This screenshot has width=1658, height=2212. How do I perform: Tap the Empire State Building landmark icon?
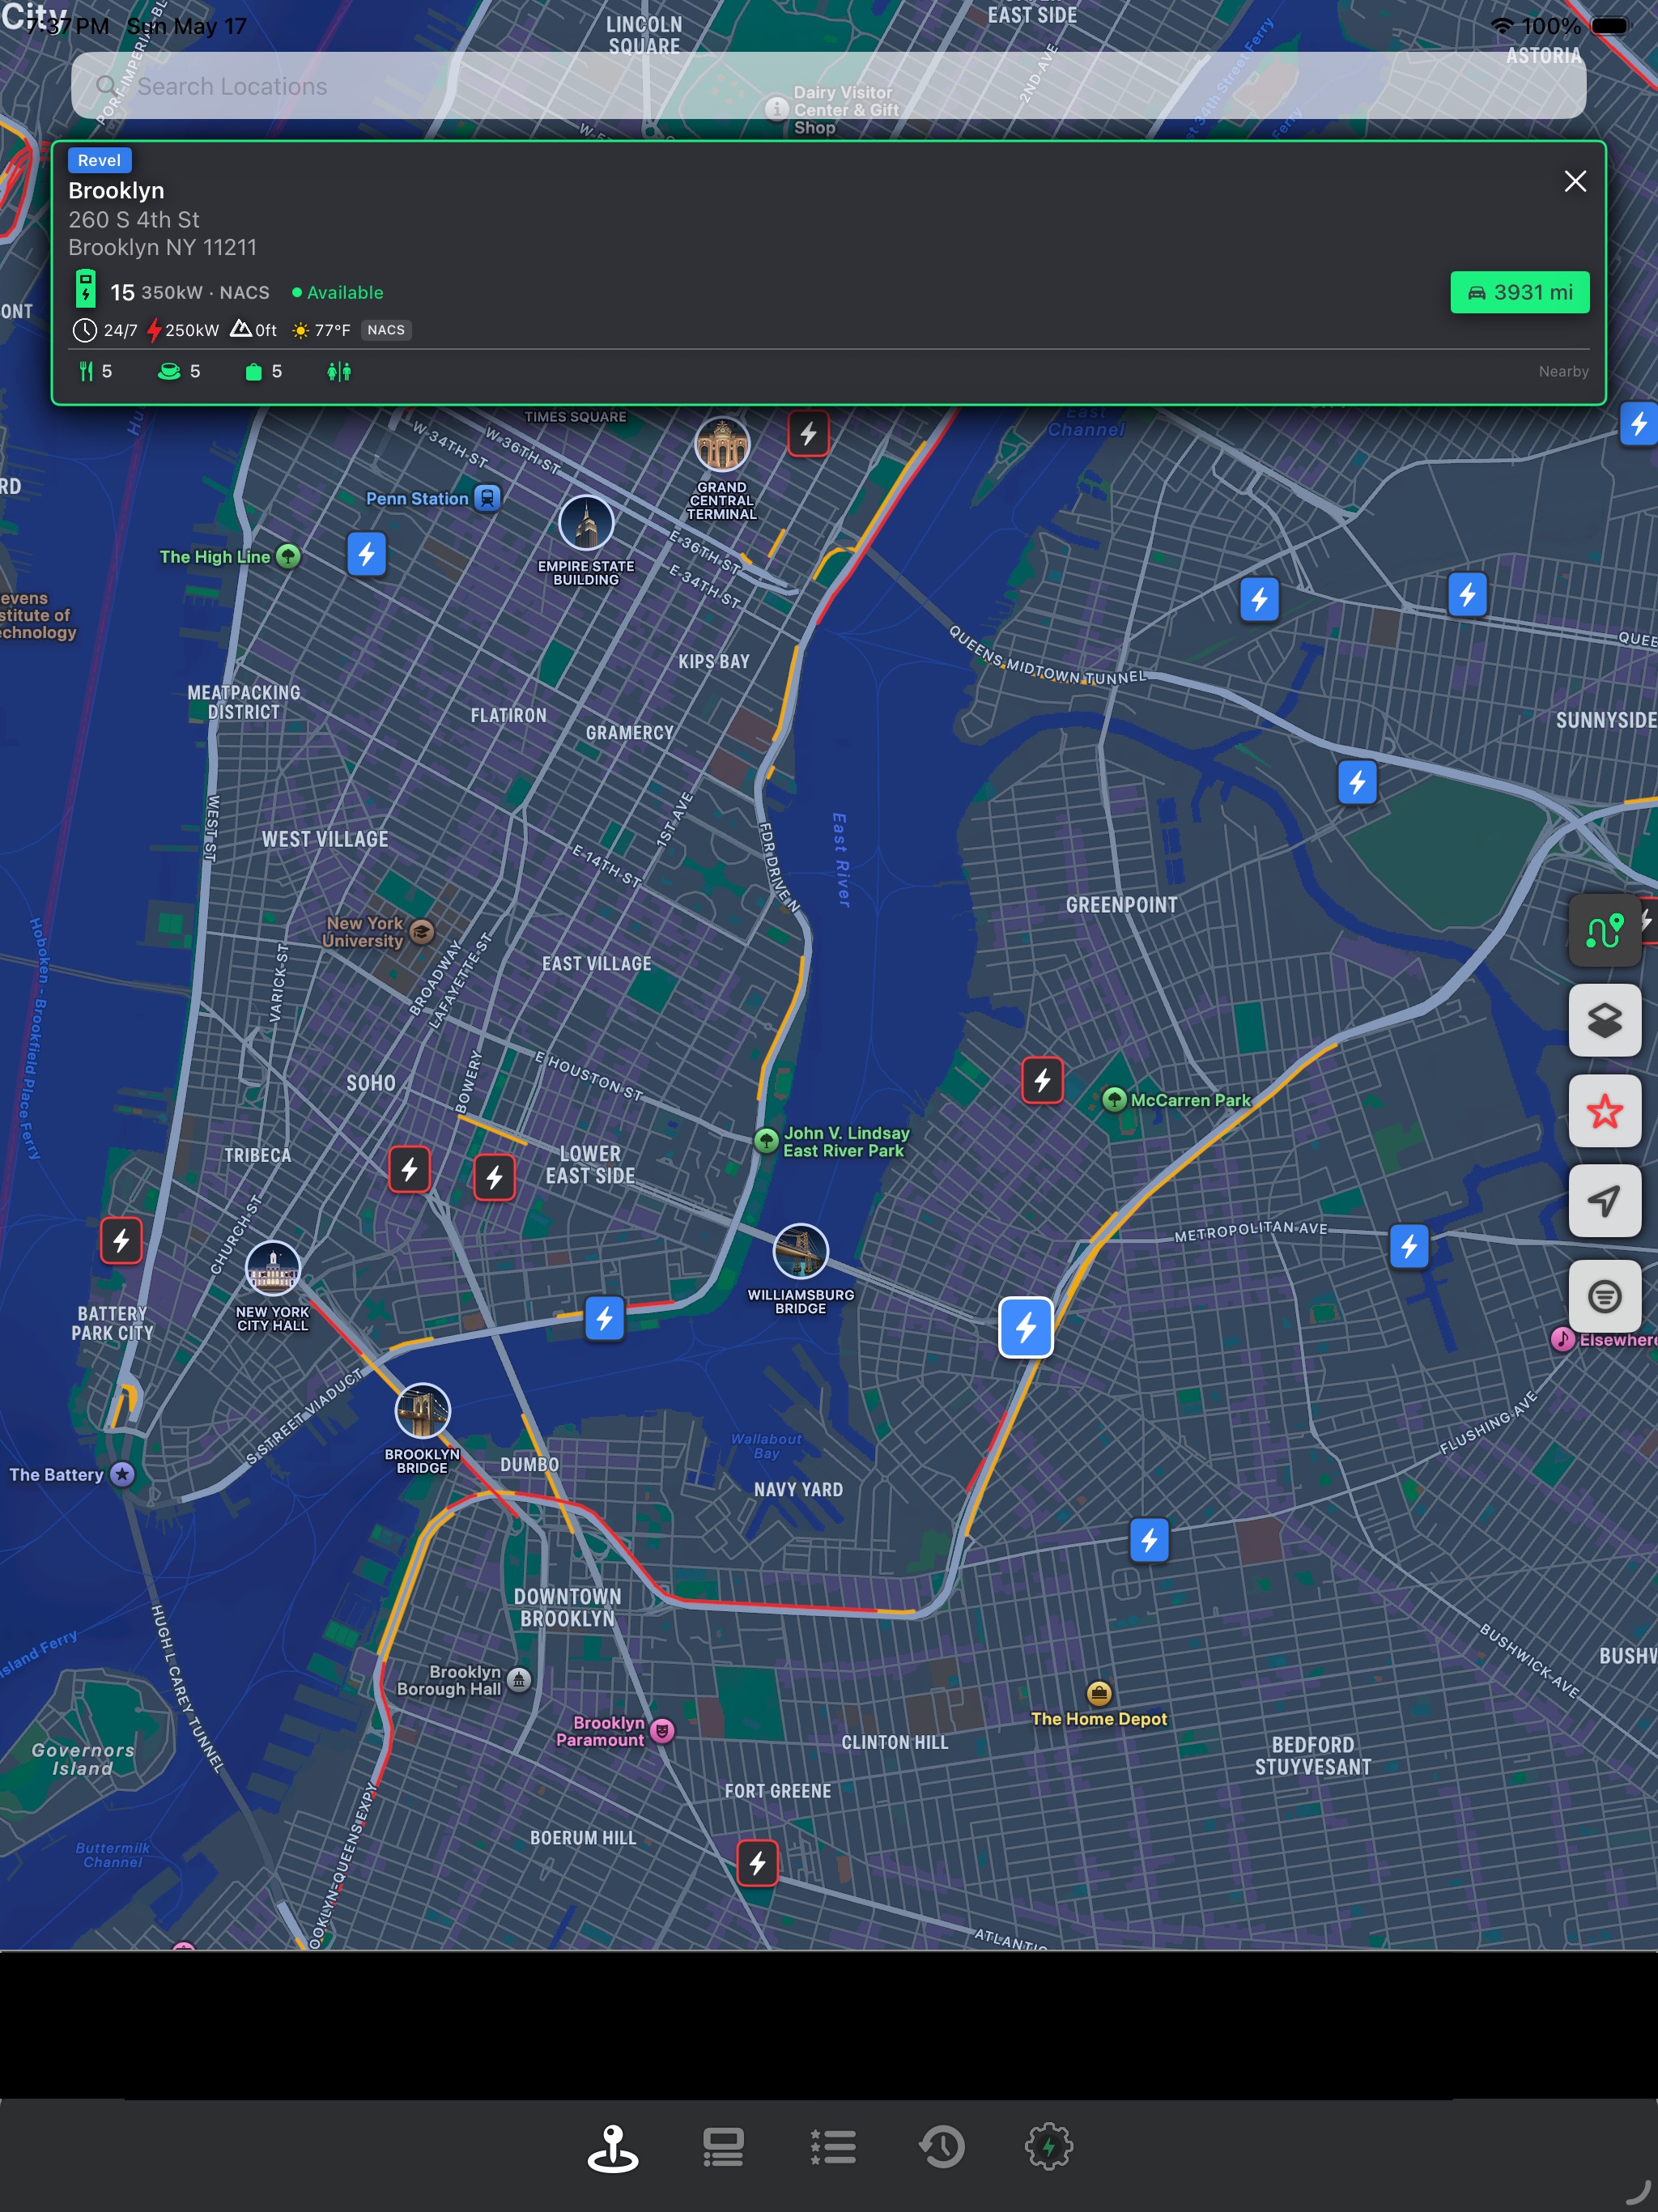coord(586,523)
